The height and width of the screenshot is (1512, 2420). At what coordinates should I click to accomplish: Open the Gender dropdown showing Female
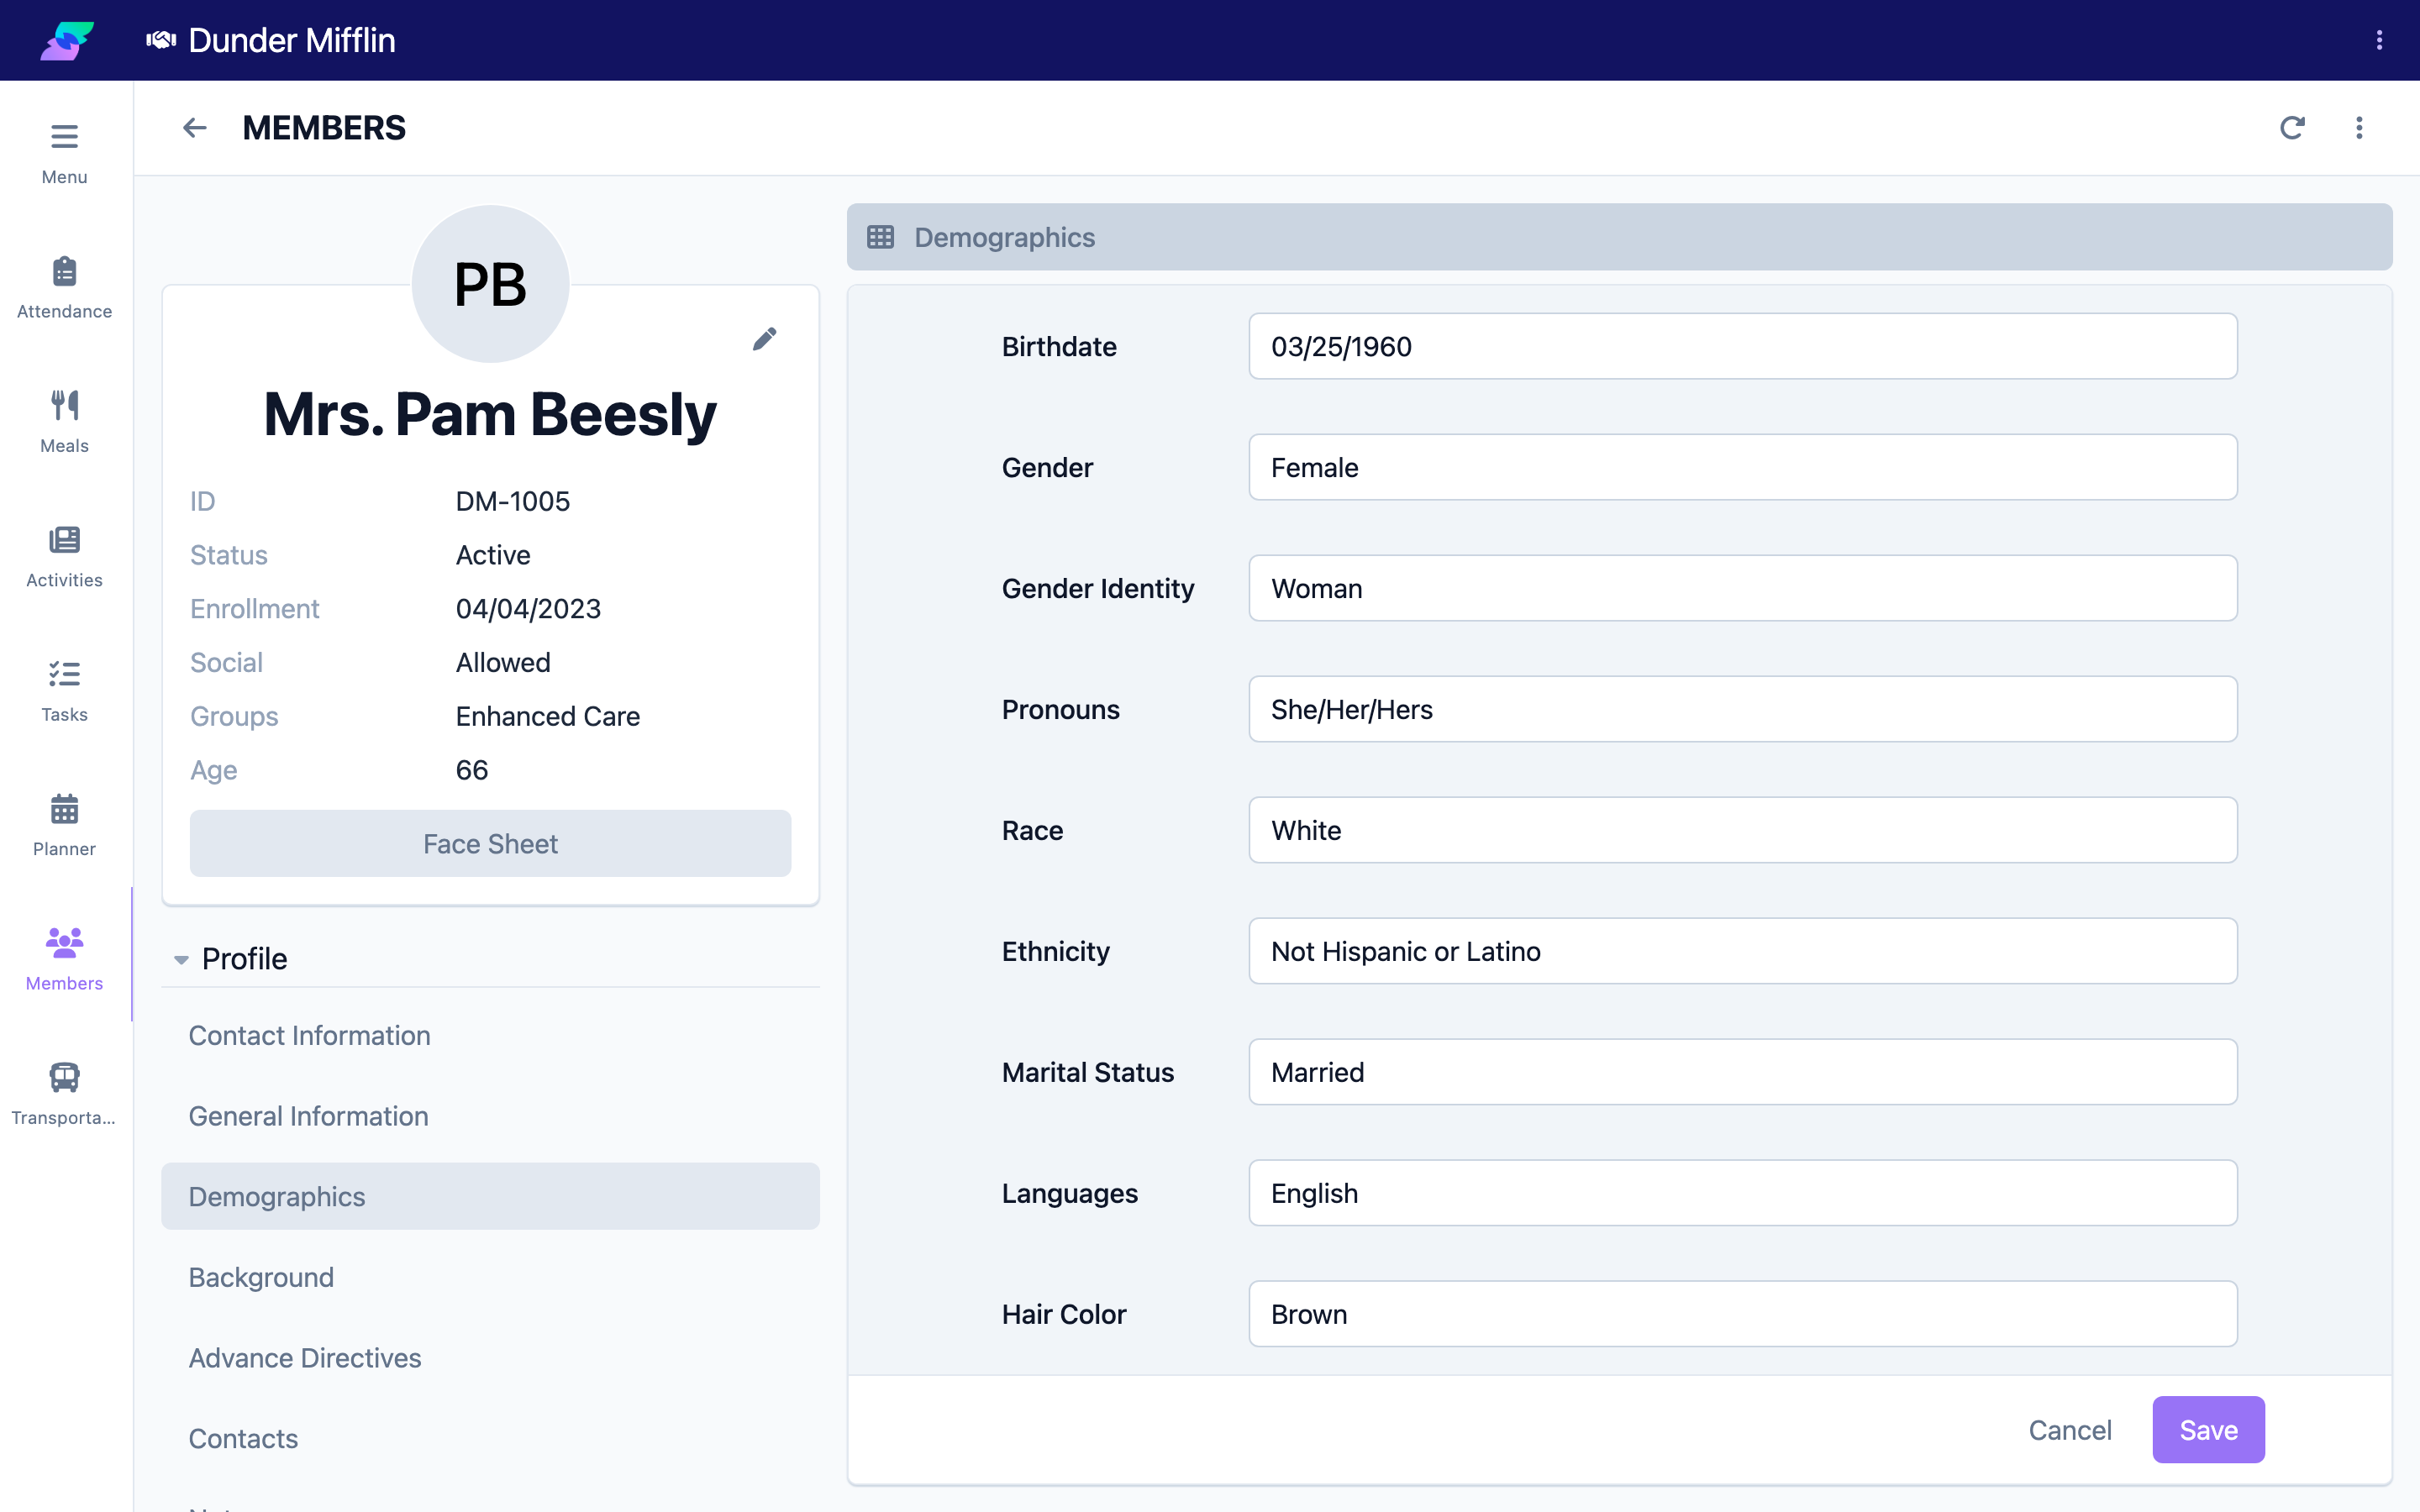click(1743, 467)
